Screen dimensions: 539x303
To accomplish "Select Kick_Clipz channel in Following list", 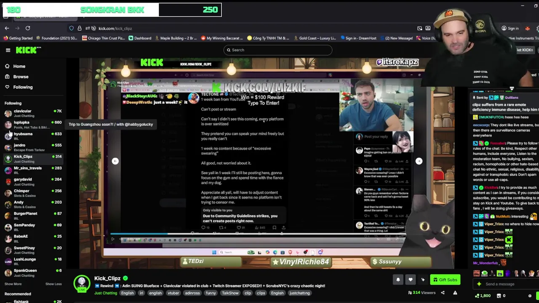I will [x=33, y=159].
